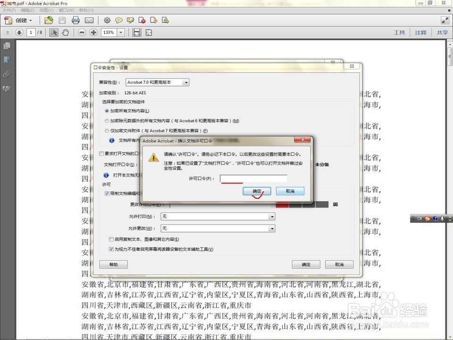Open the Help menu
Viewport: 453px width, 340px height.
point(86,10)
